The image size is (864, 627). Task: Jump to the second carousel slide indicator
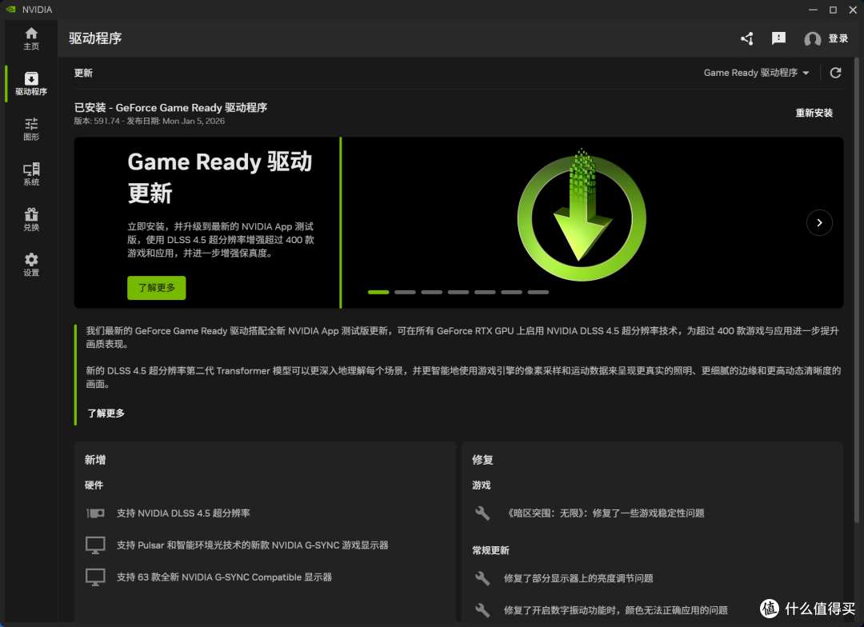pyautogui.click(x=405, y=292)
